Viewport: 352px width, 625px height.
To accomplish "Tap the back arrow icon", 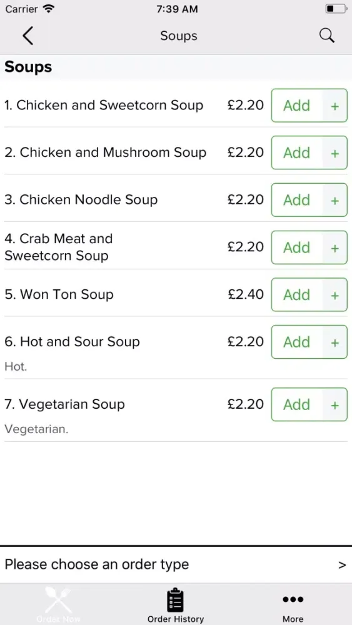I will click(x=28, y=36).
